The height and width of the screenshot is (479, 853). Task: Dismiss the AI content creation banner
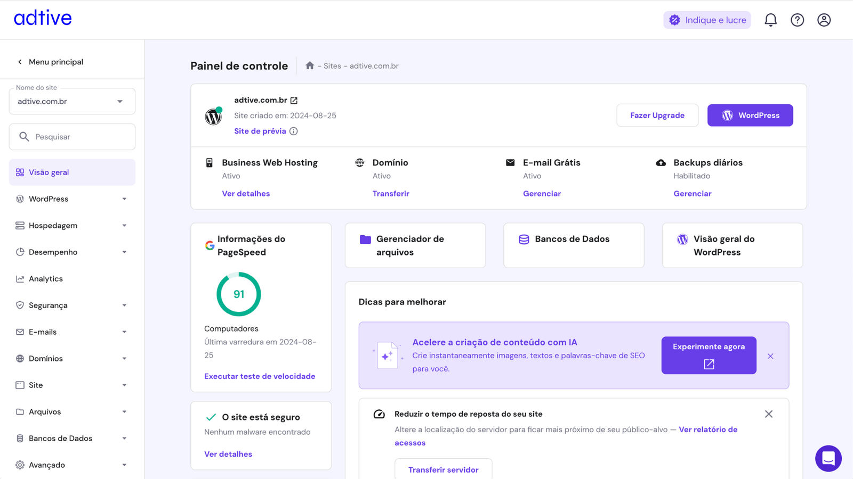770,356
